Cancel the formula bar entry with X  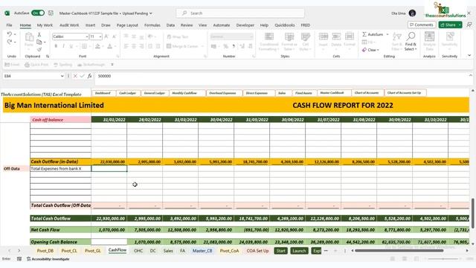coord(75,76)
